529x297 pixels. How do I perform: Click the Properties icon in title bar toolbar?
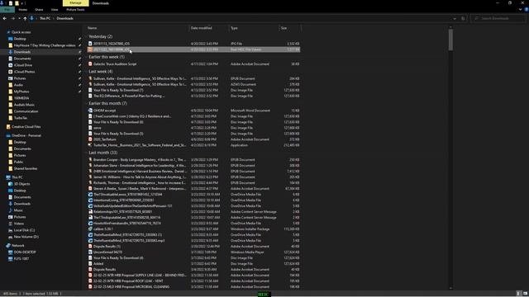11,3
